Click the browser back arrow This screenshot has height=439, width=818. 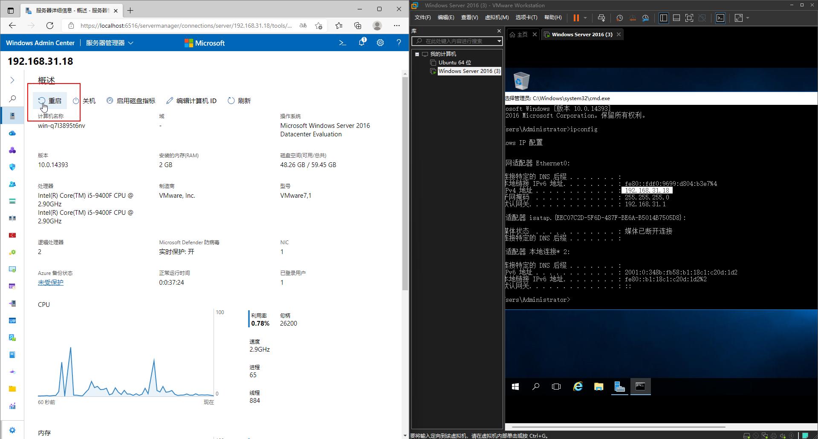[12, 26]
